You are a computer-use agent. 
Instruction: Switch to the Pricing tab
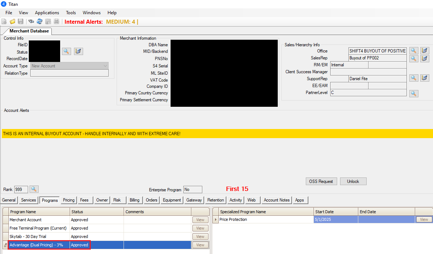[x=69, y=200]
